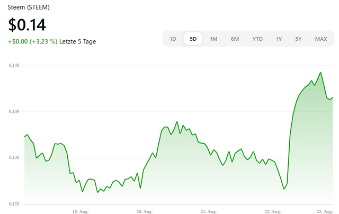Click the 22. Aug. date marker
The width and height of the screenshot is (339, 214).
273,212
